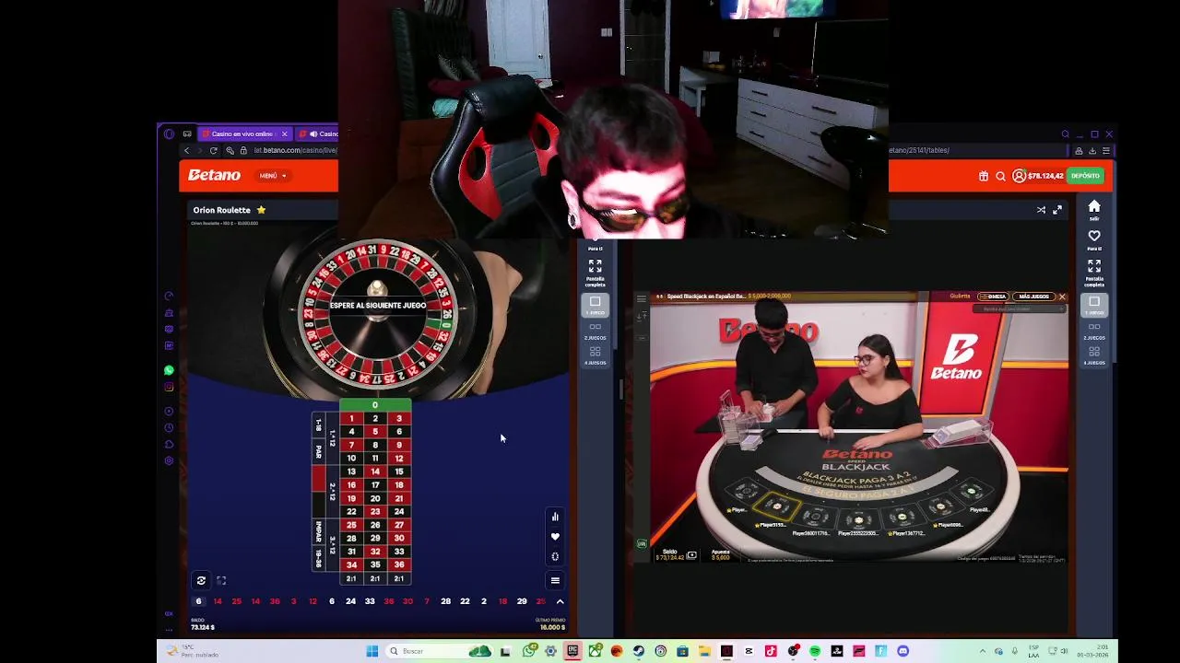Select '4 JUEGOS' layout in left sidebar
Screen dimensions: 1180x663
[x=596, y=355]
